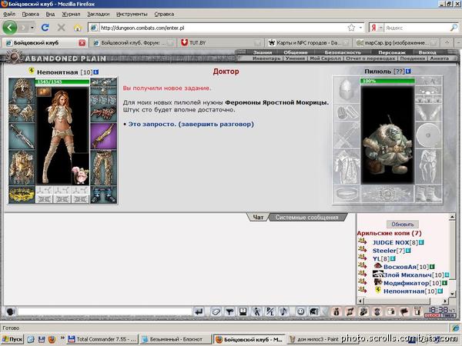Click Выход in game top menu
The image size is (462, 346).
click(427, 52)
